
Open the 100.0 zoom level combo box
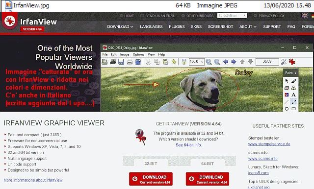point(196,62)
